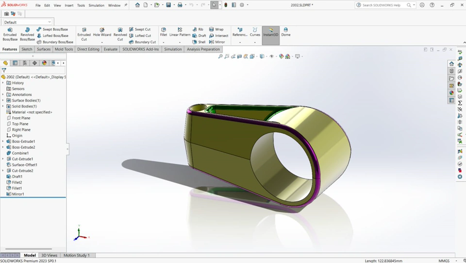This screenshot has height=263, width=466.
Task: Open the Curves tool
Action: point(255,32)
